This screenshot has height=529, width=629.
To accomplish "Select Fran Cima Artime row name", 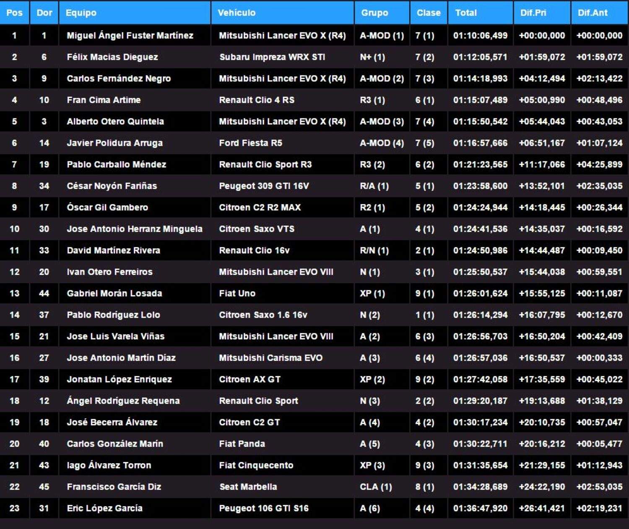I will pos(104,100).
